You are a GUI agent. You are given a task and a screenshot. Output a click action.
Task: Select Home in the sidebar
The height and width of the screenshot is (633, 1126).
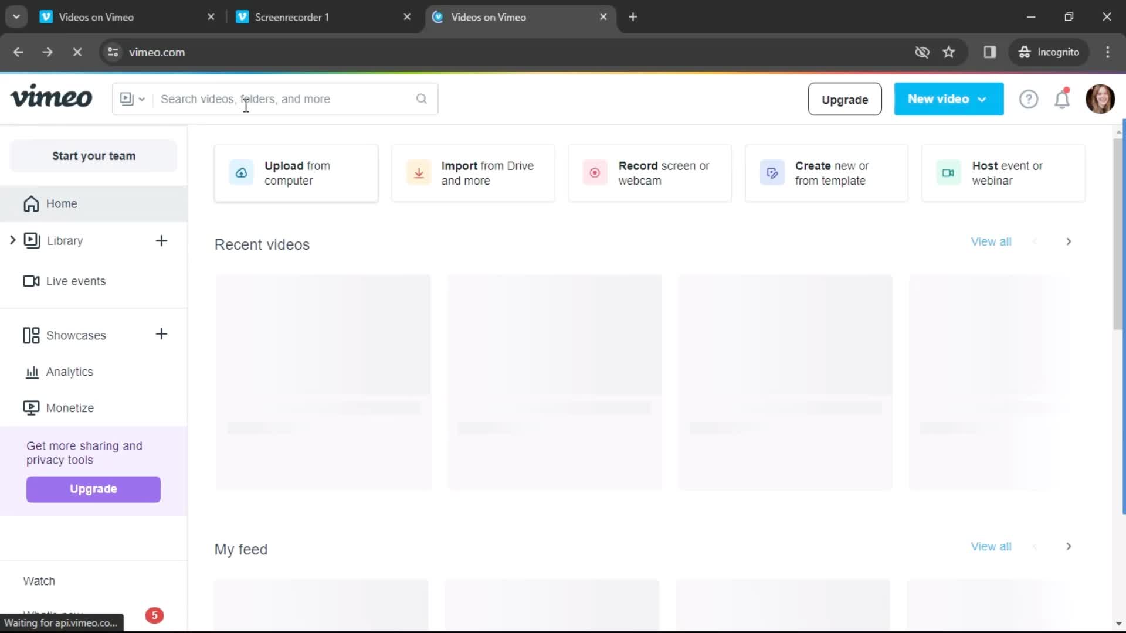[94, 203]
